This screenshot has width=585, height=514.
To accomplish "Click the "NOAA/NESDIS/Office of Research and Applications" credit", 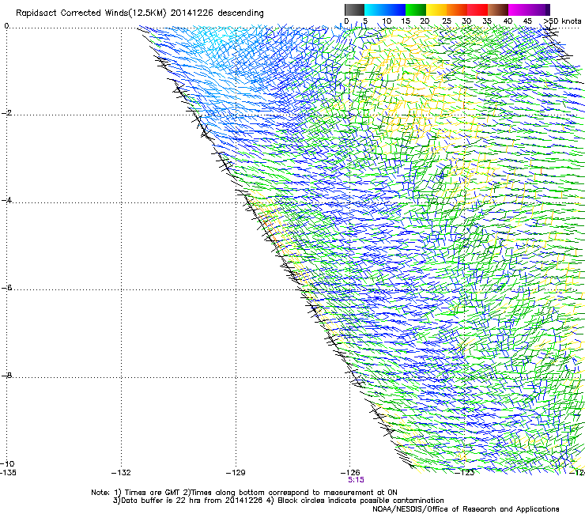I will point(466,509).
